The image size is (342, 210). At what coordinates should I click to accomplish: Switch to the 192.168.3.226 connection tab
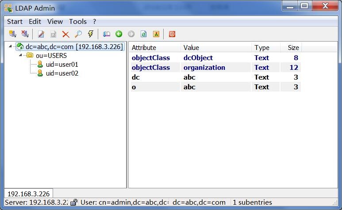point(29,194)
